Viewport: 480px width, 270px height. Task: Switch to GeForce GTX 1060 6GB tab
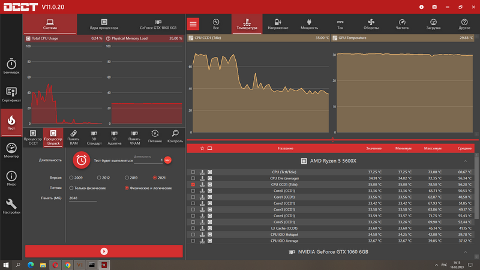(x=158, y=24)
